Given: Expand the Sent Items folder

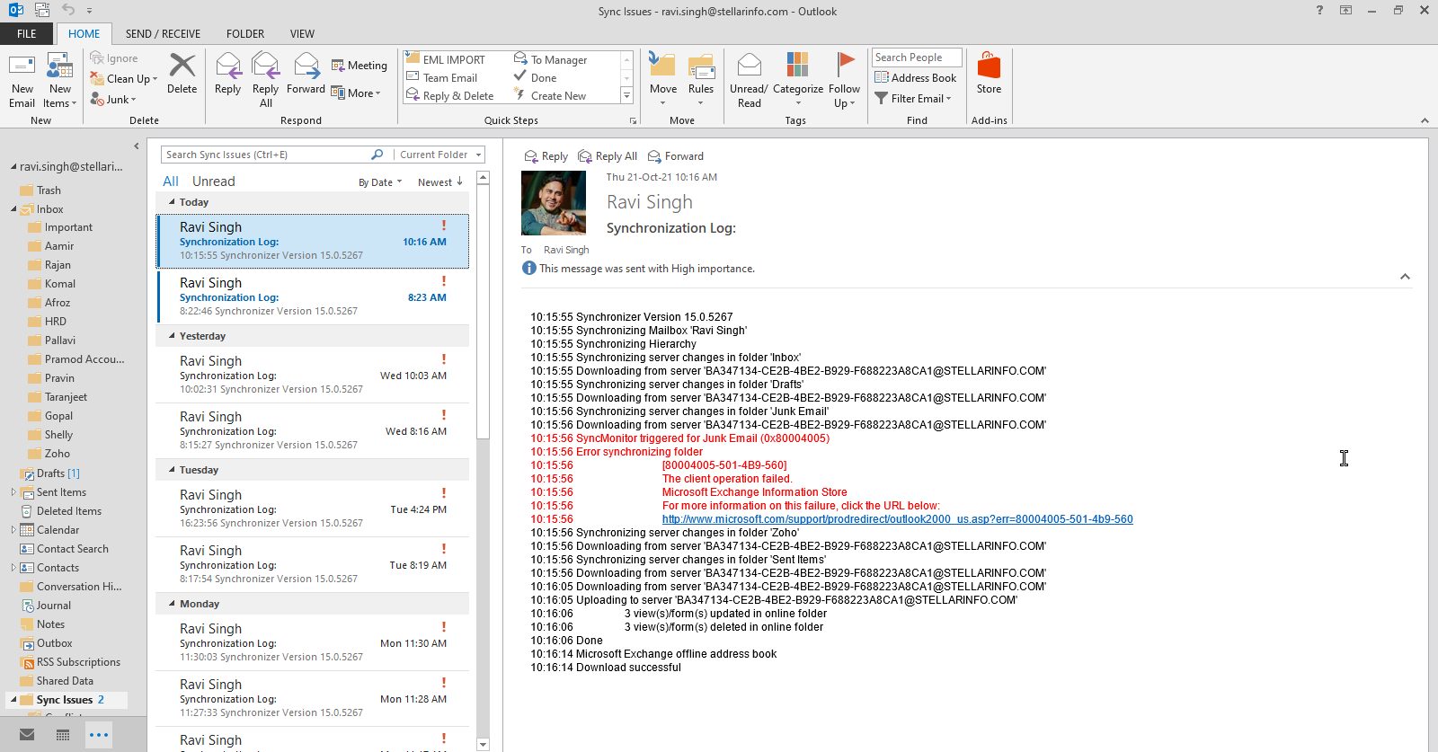Looking at the screenshot, I should click(13, 492).
